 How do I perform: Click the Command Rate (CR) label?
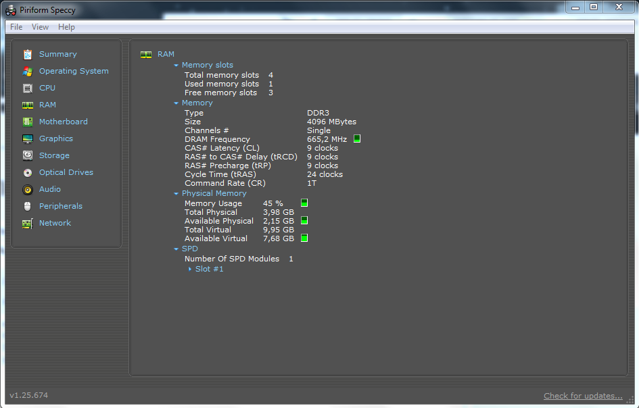tap(225, 183)
